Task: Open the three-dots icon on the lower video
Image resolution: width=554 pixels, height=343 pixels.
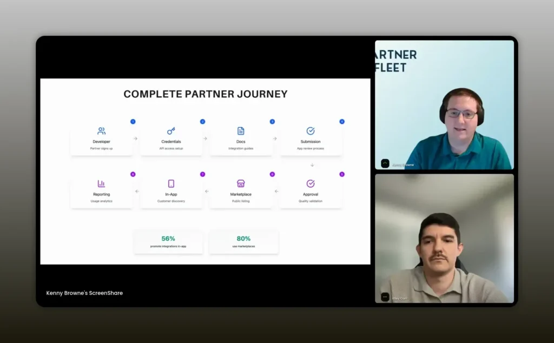Action: pyautogui.click(x=385, y=296)
